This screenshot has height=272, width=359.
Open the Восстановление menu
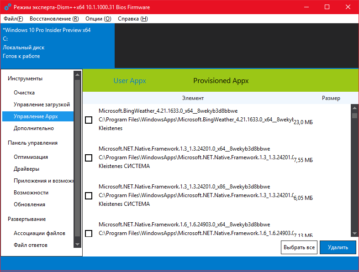pyautogui.click(x=54, y=19)
